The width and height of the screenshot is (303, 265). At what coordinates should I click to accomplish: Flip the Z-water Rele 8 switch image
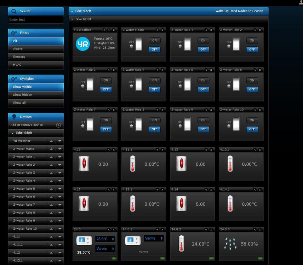[x=138, y=124]
